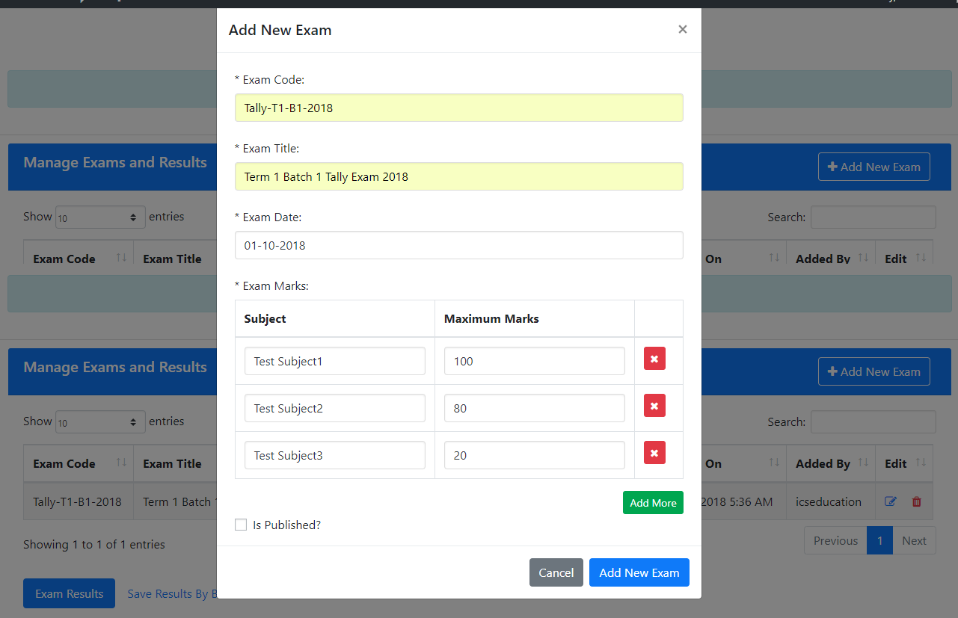Click the upper Add New Exam button
958x618 pixels.
874,167
